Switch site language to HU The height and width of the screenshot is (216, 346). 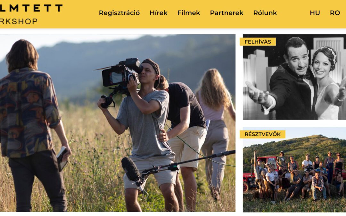[x=315, y=13]
